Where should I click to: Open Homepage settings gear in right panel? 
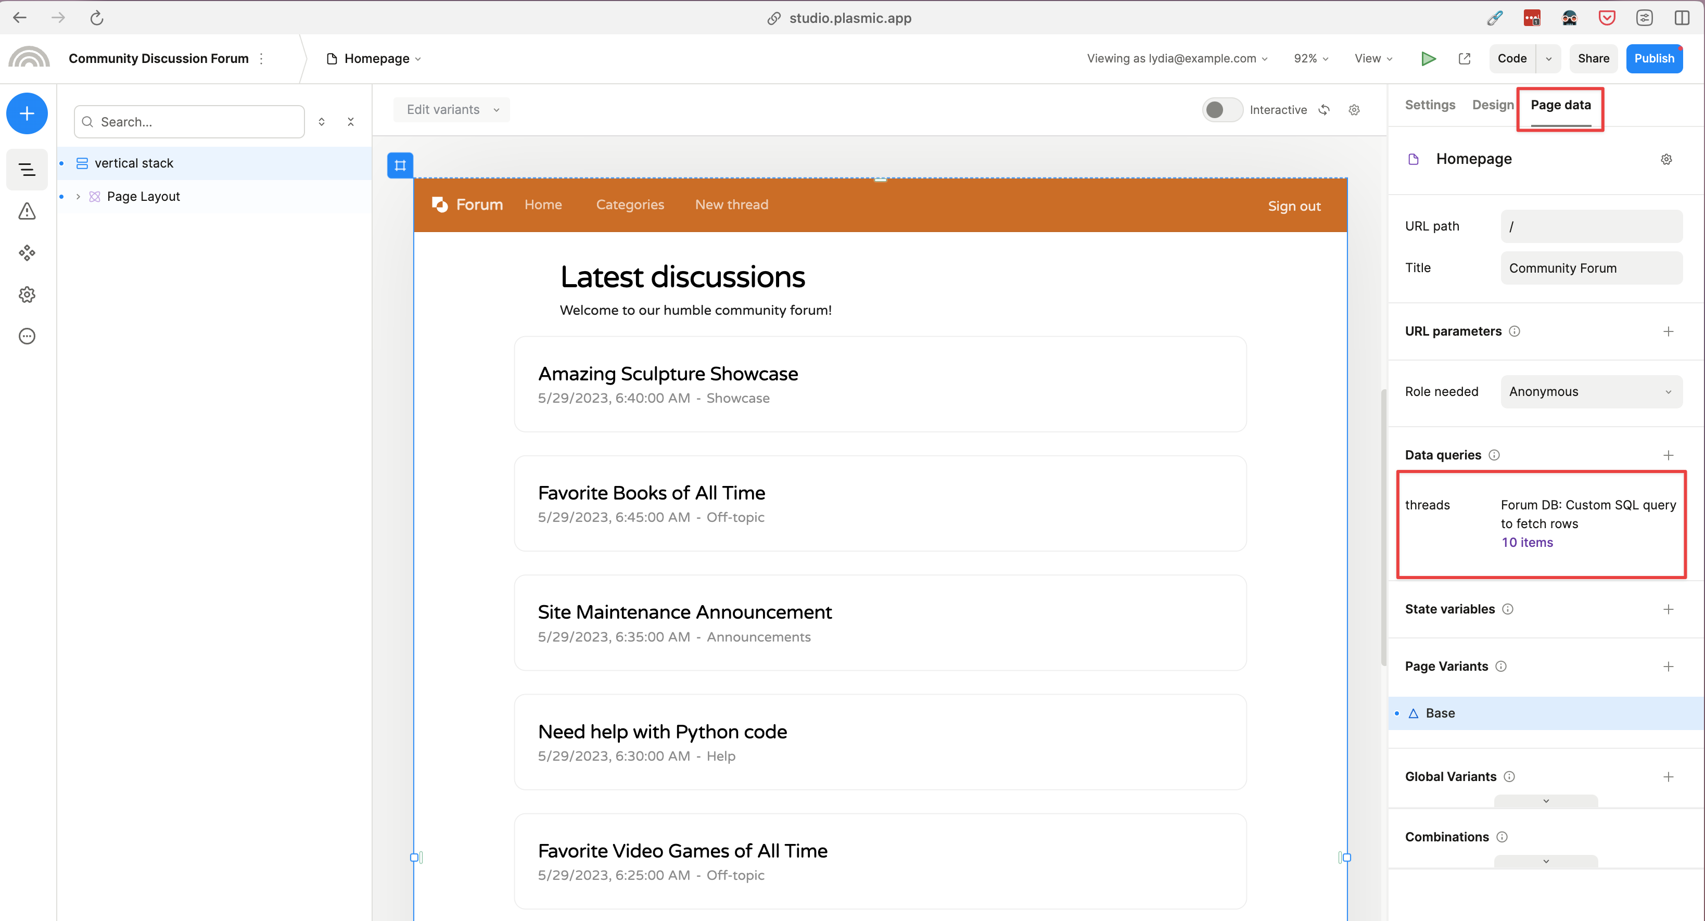click(1666, 159)
